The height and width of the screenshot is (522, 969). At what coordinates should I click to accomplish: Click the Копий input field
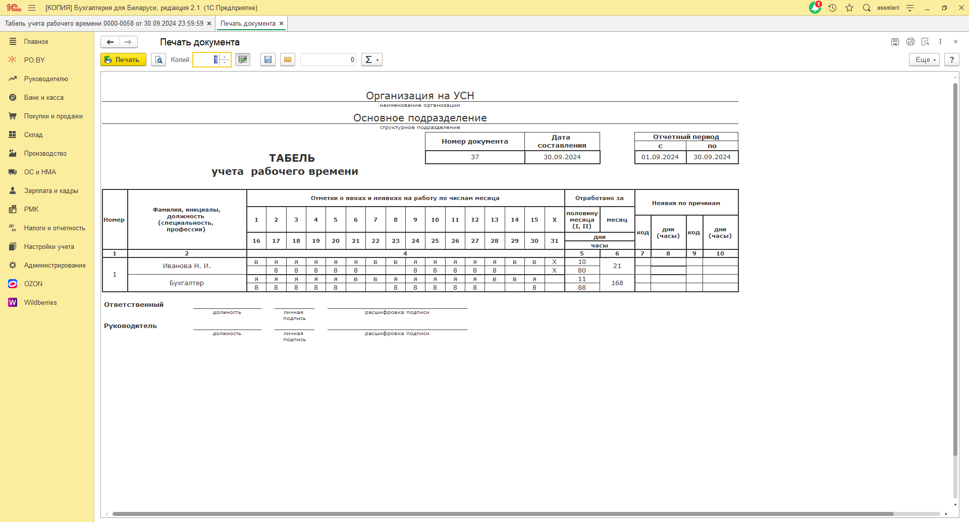tap(206, 59)
